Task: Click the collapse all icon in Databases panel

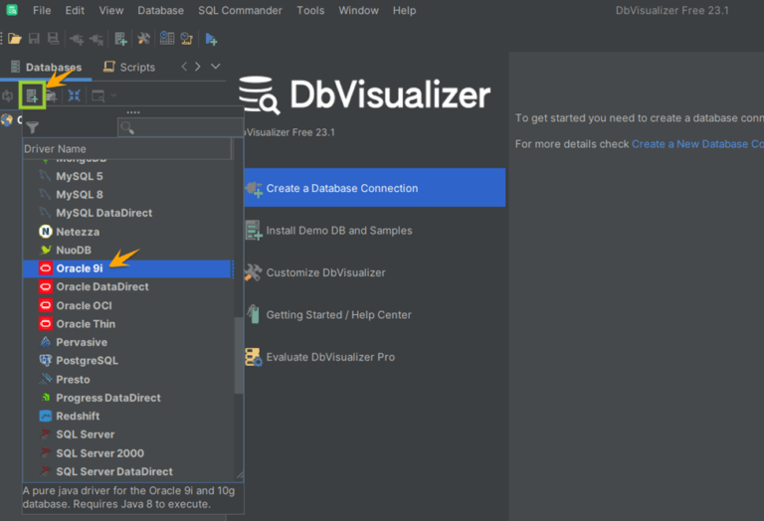Action: (74, 95)
